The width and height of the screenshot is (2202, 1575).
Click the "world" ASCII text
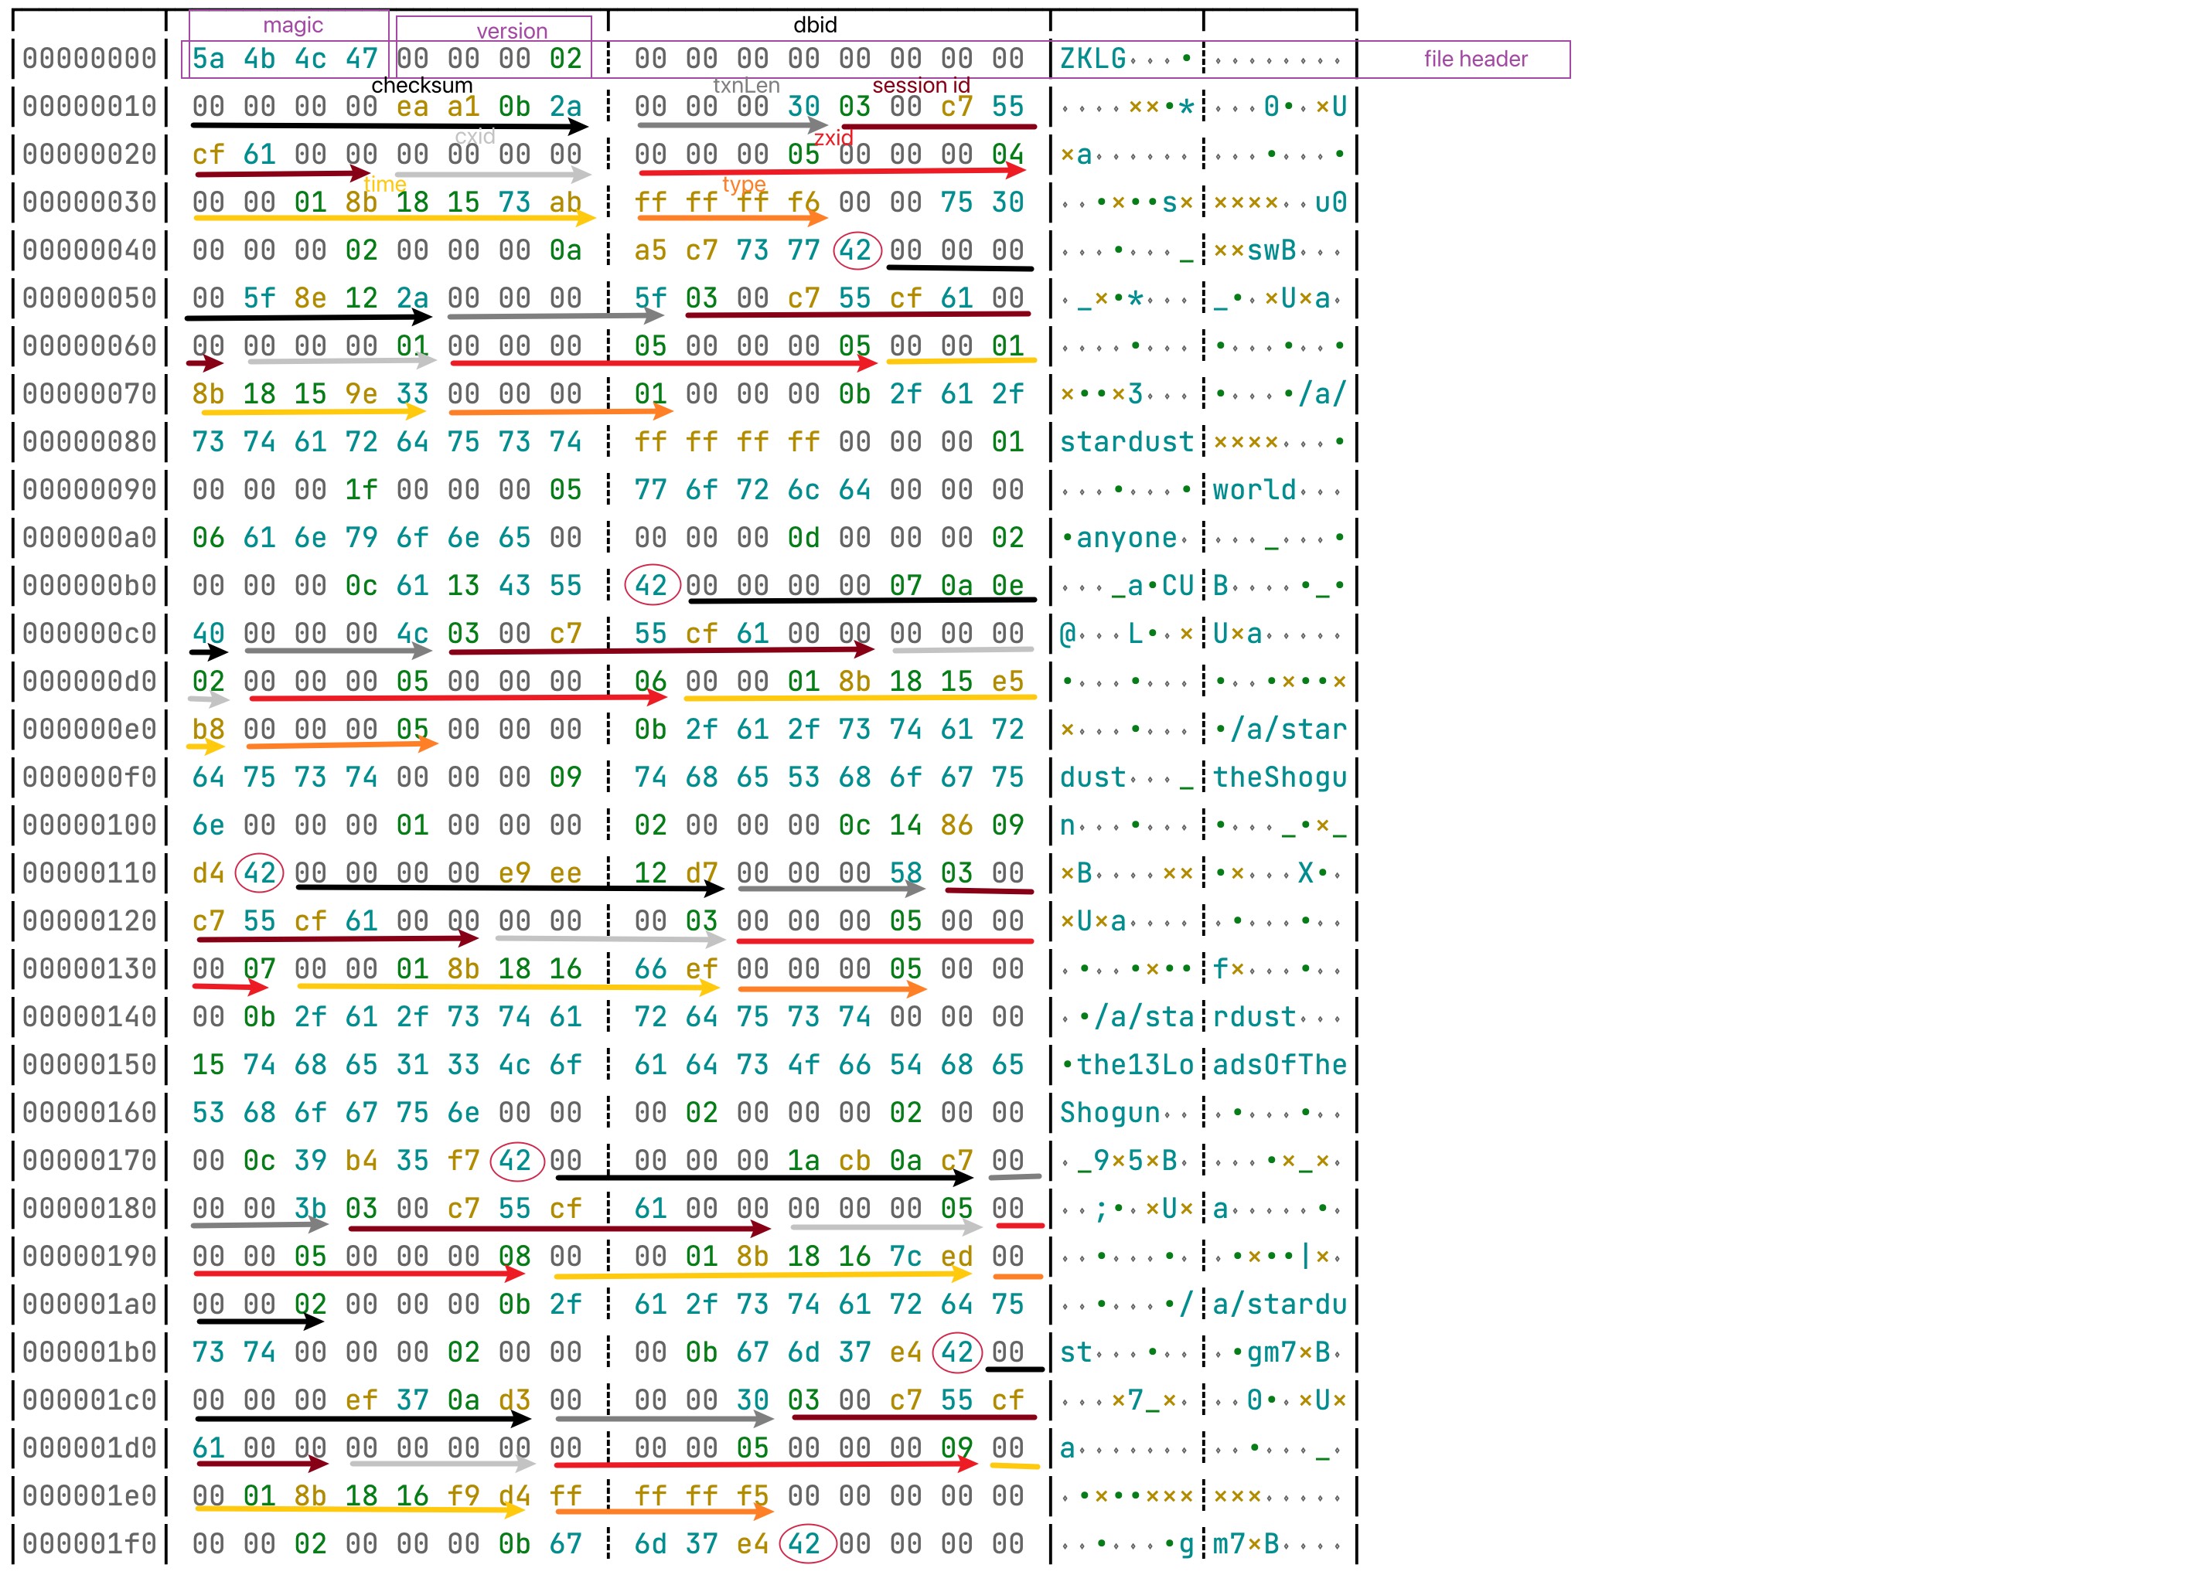(x=1253, y=490)
